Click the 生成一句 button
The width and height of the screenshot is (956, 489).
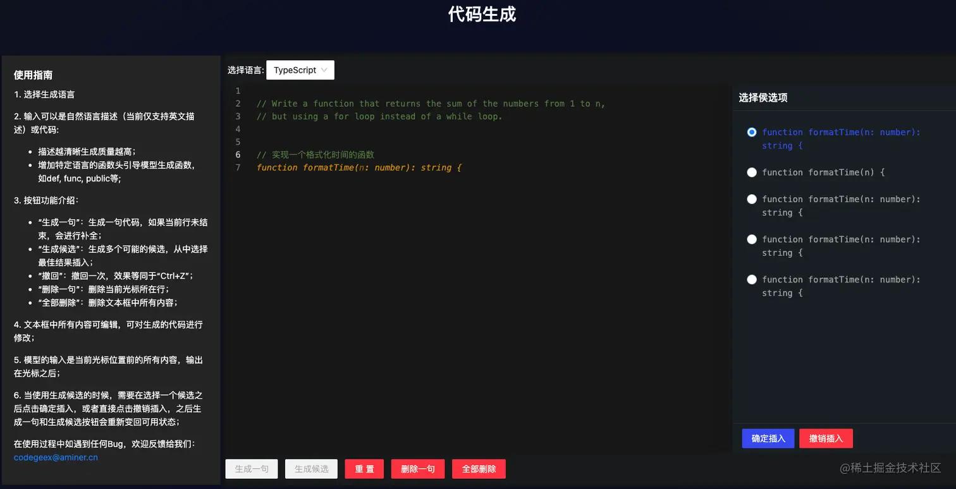coord(252,469)
